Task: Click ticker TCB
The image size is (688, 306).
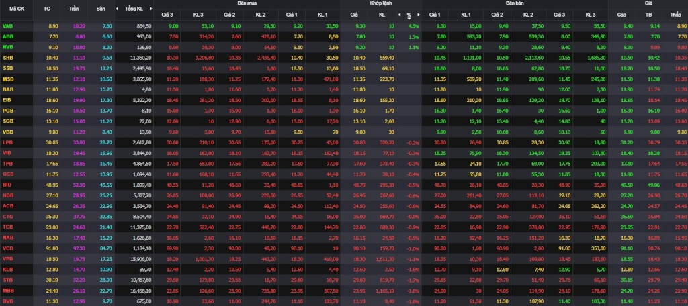Action: 8,227
